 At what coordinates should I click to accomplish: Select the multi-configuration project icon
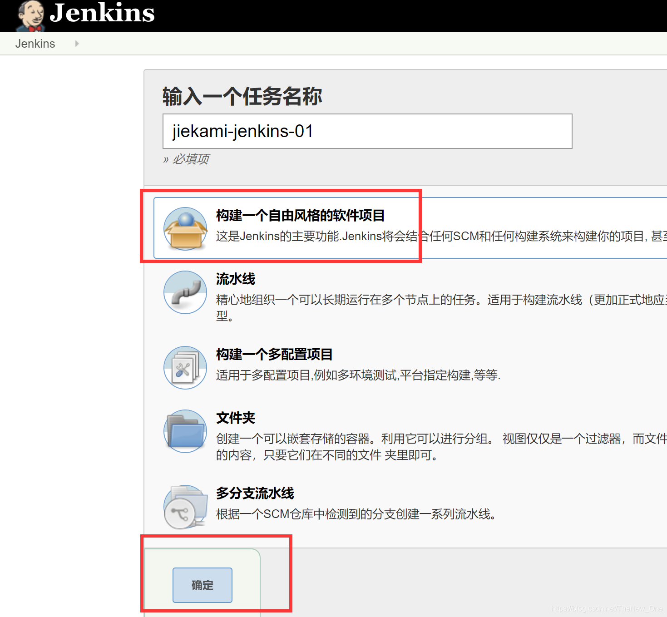coord(185,367)
